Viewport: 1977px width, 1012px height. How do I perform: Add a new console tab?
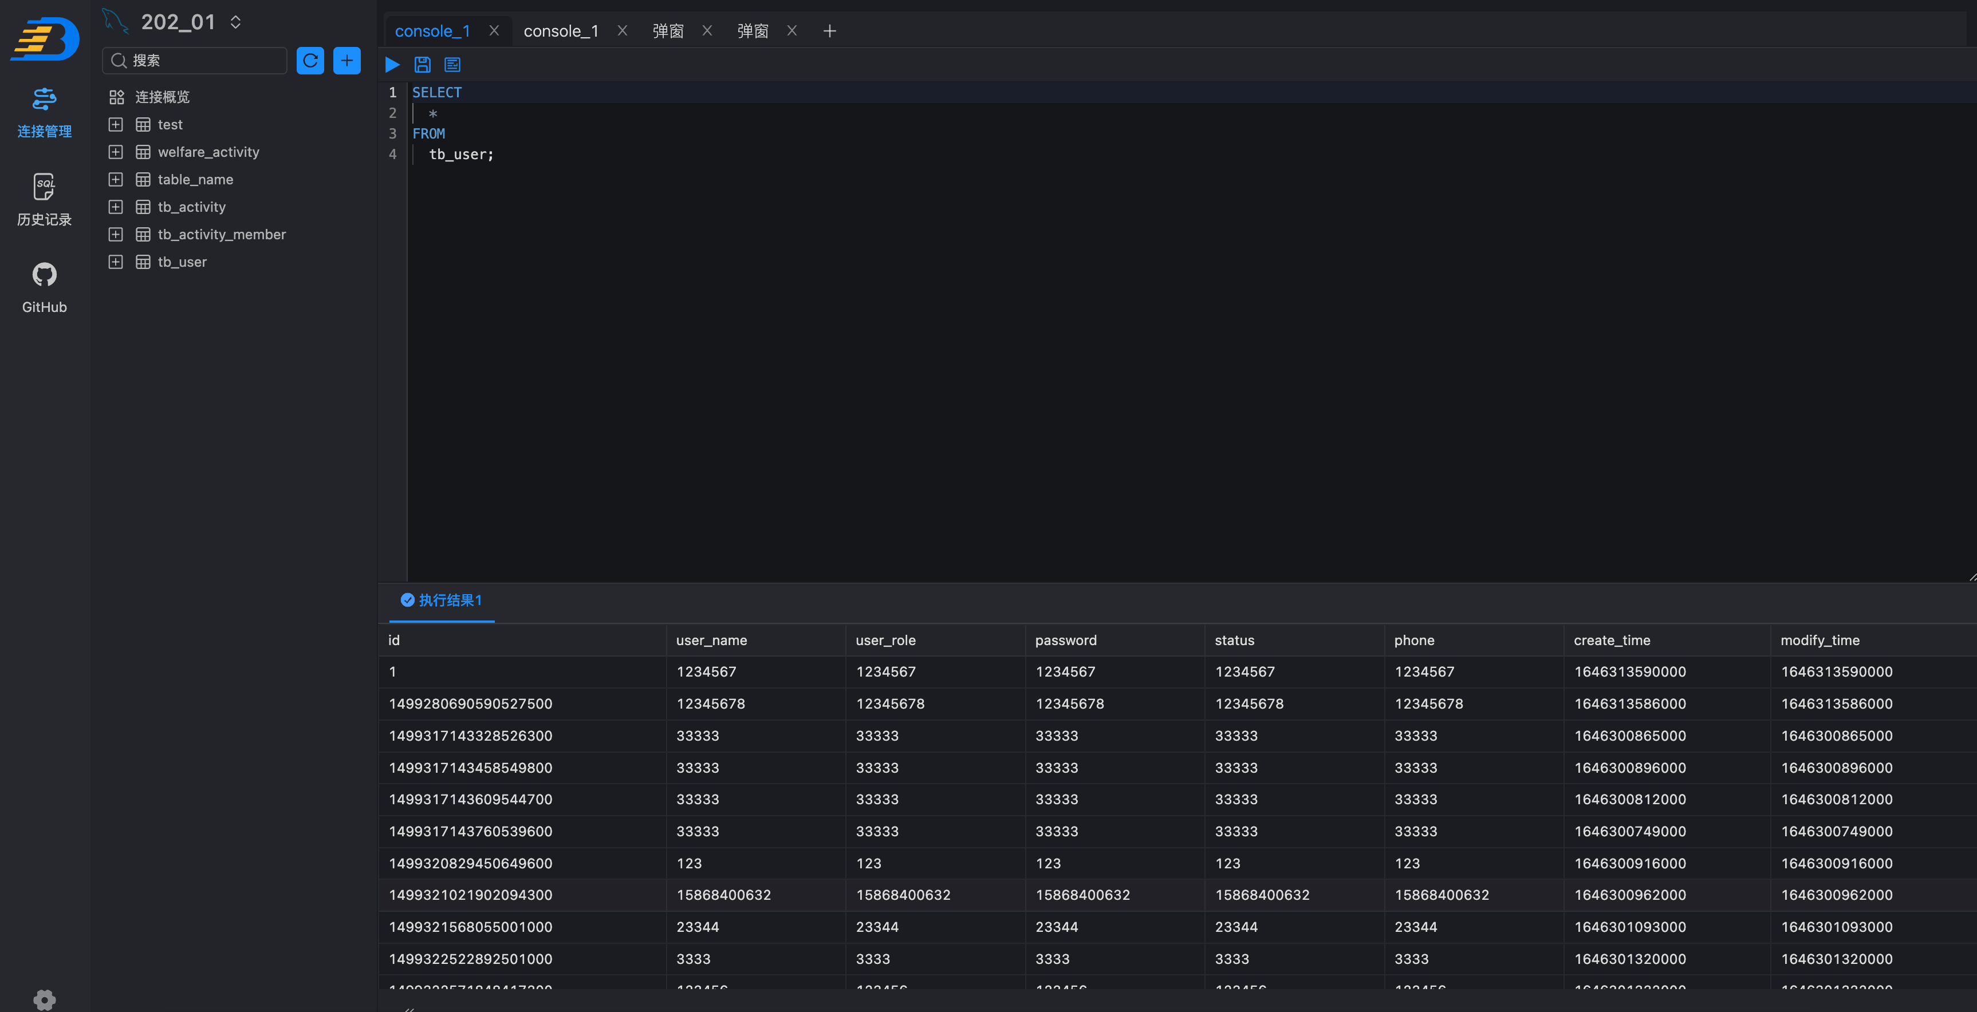point(829,31)
